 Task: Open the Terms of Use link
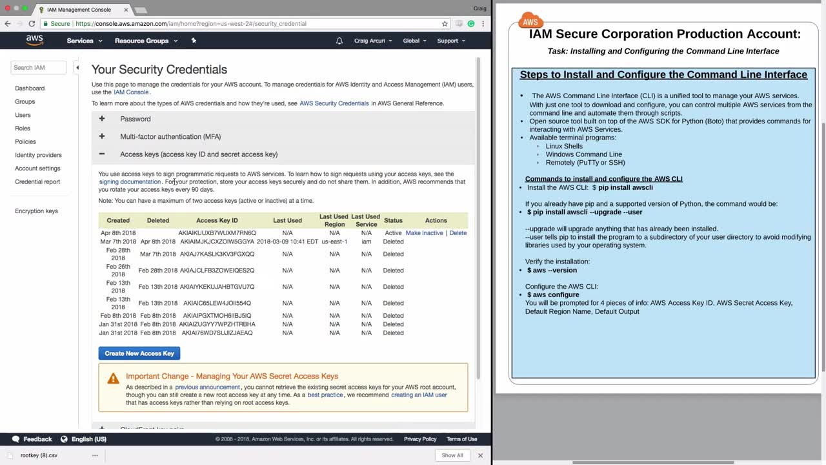tap(462, 439)
